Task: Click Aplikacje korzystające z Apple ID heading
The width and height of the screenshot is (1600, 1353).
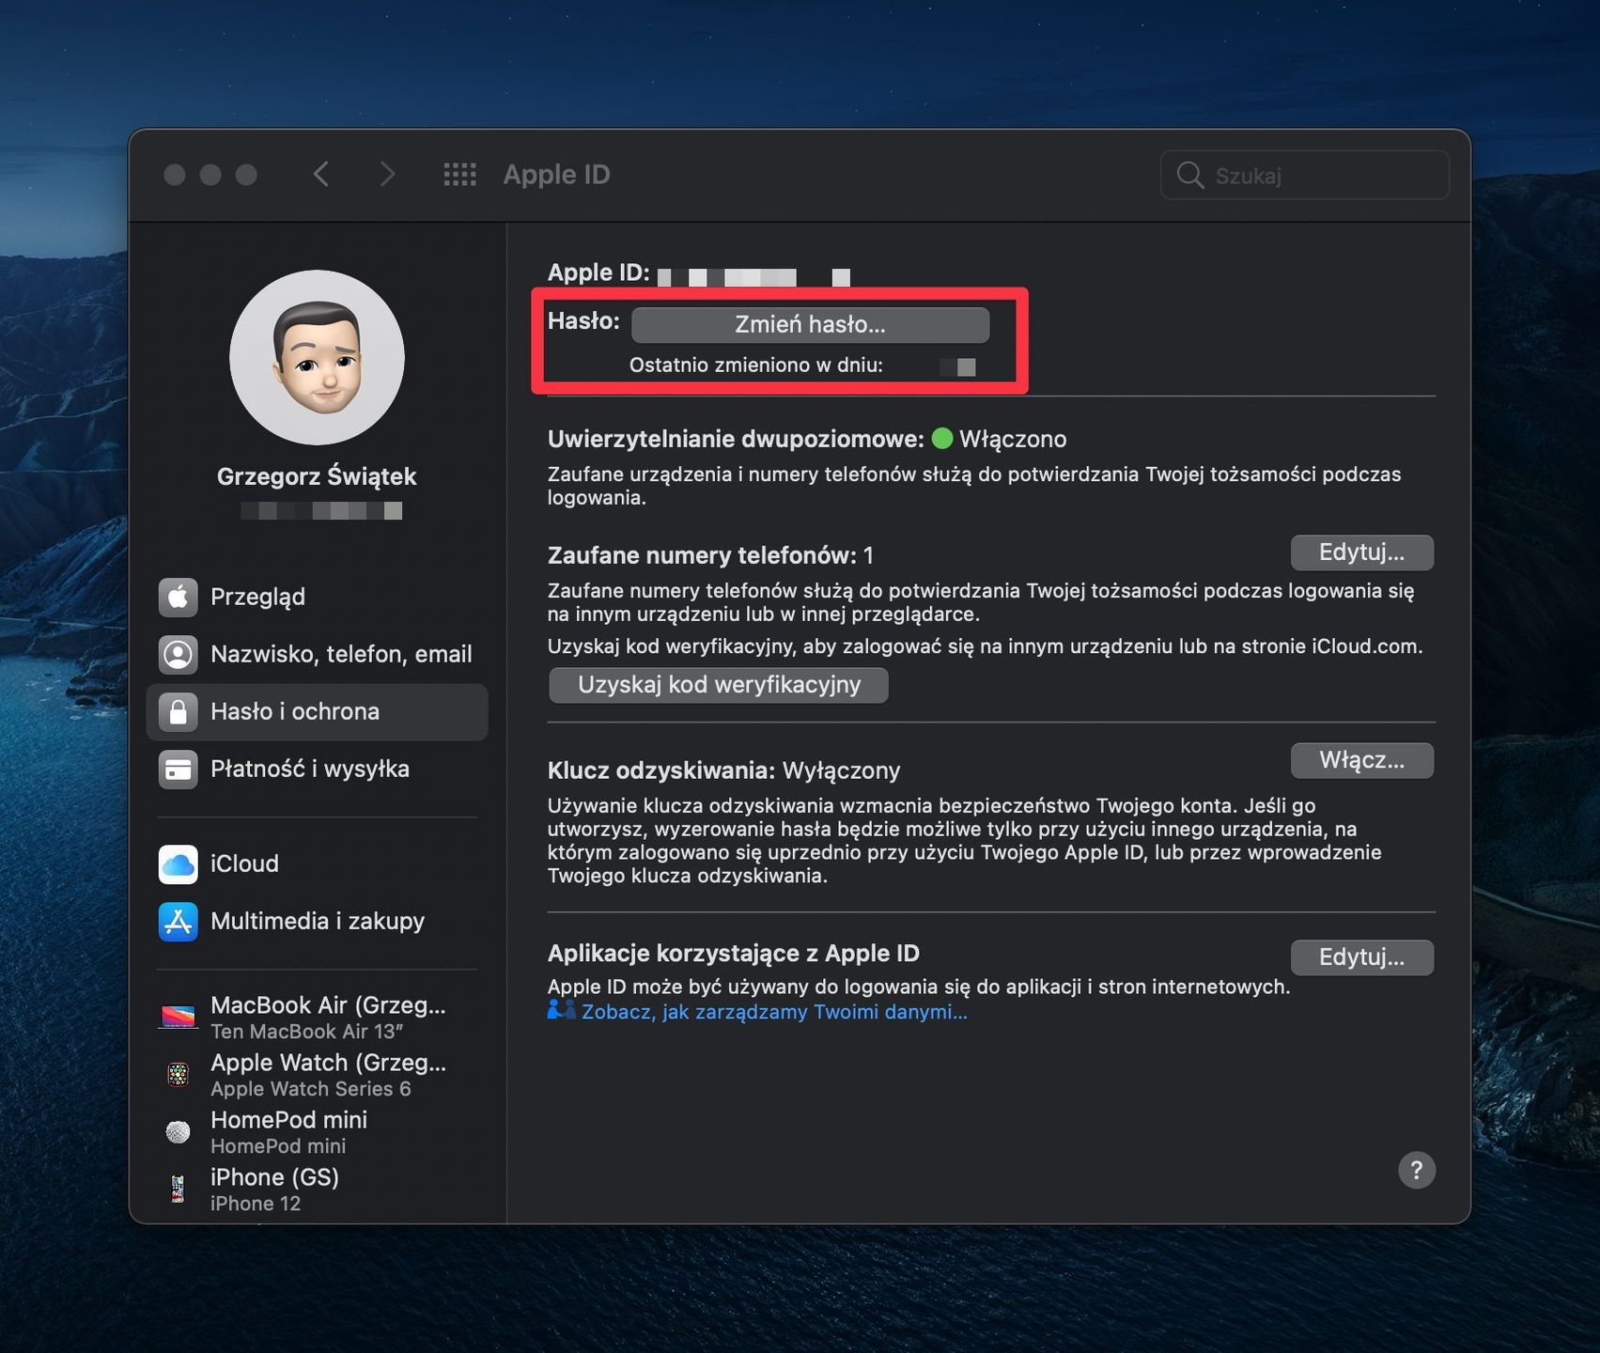Action: (734, 954)
